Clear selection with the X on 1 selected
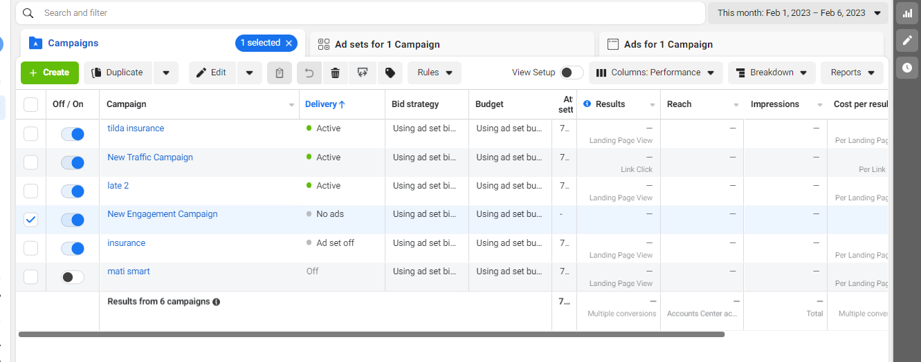 point(289,43)
